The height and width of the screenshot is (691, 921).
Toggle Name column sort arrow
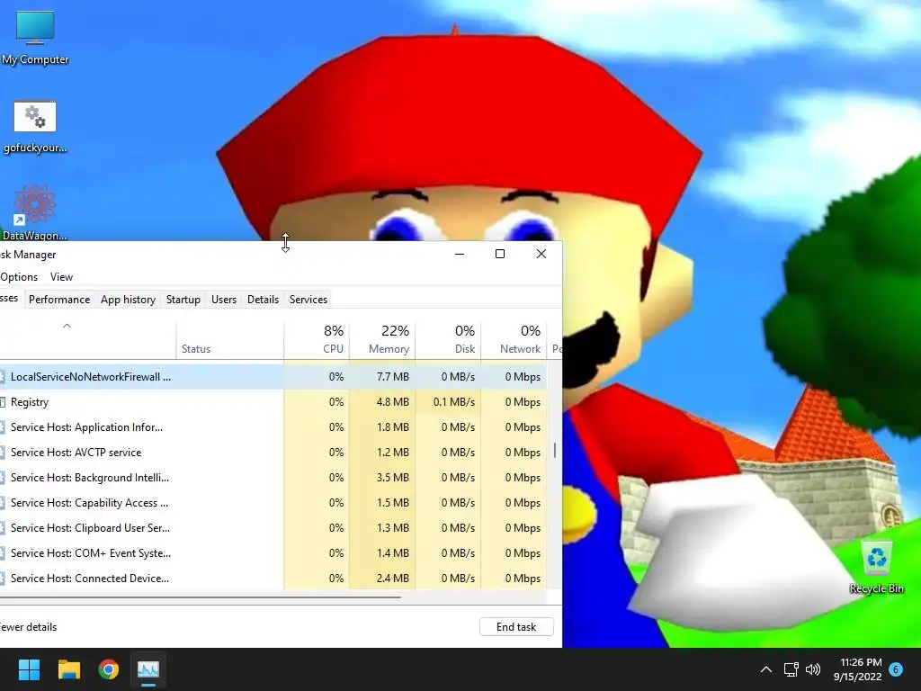67,326
